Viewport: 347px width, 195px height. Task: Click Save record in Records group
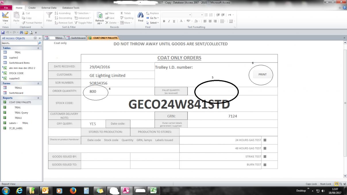tap(110, 18)
